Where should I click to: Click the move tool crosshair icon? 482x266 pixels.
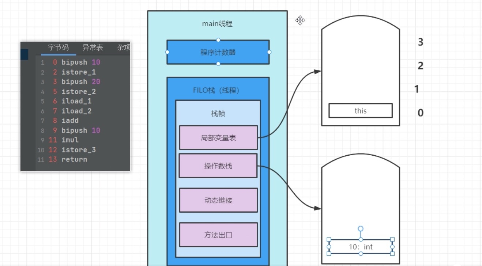pyautogui.click(x=300, y=21)
